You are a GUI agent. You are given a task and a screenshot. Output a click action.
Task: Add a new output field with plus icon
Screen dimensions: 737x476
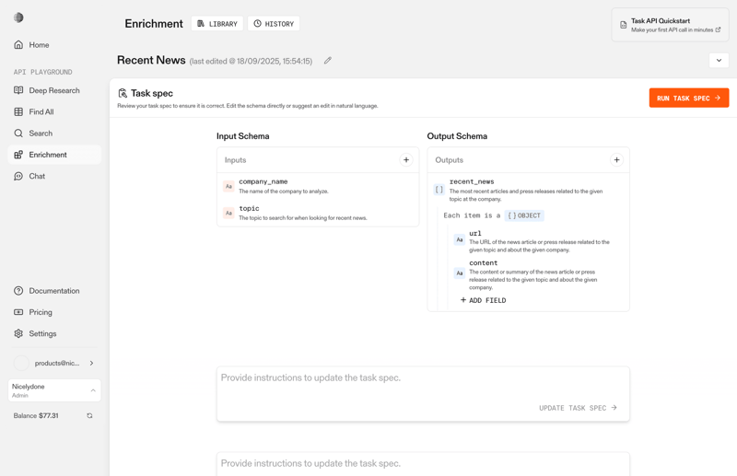[616, 160]
